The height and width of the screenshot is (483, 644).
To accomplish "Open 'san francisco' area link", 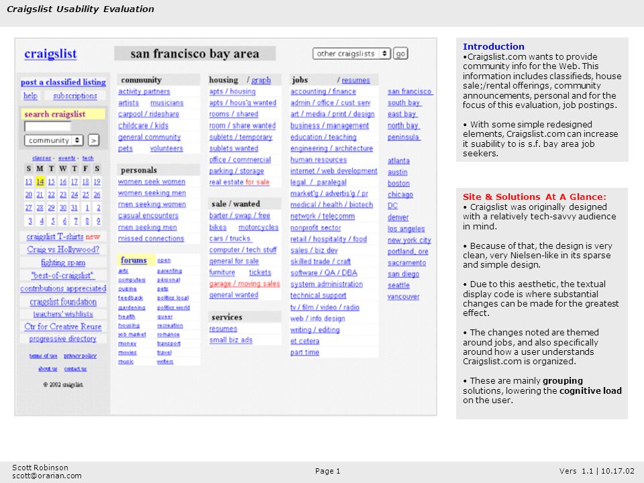I will 410,92.
